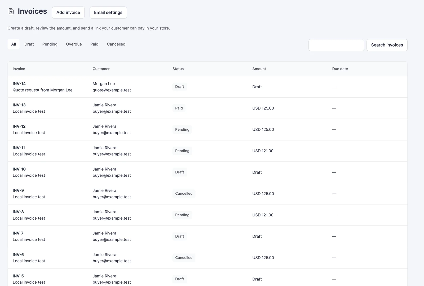Click the Invoices page heading

tap(32, 11)
